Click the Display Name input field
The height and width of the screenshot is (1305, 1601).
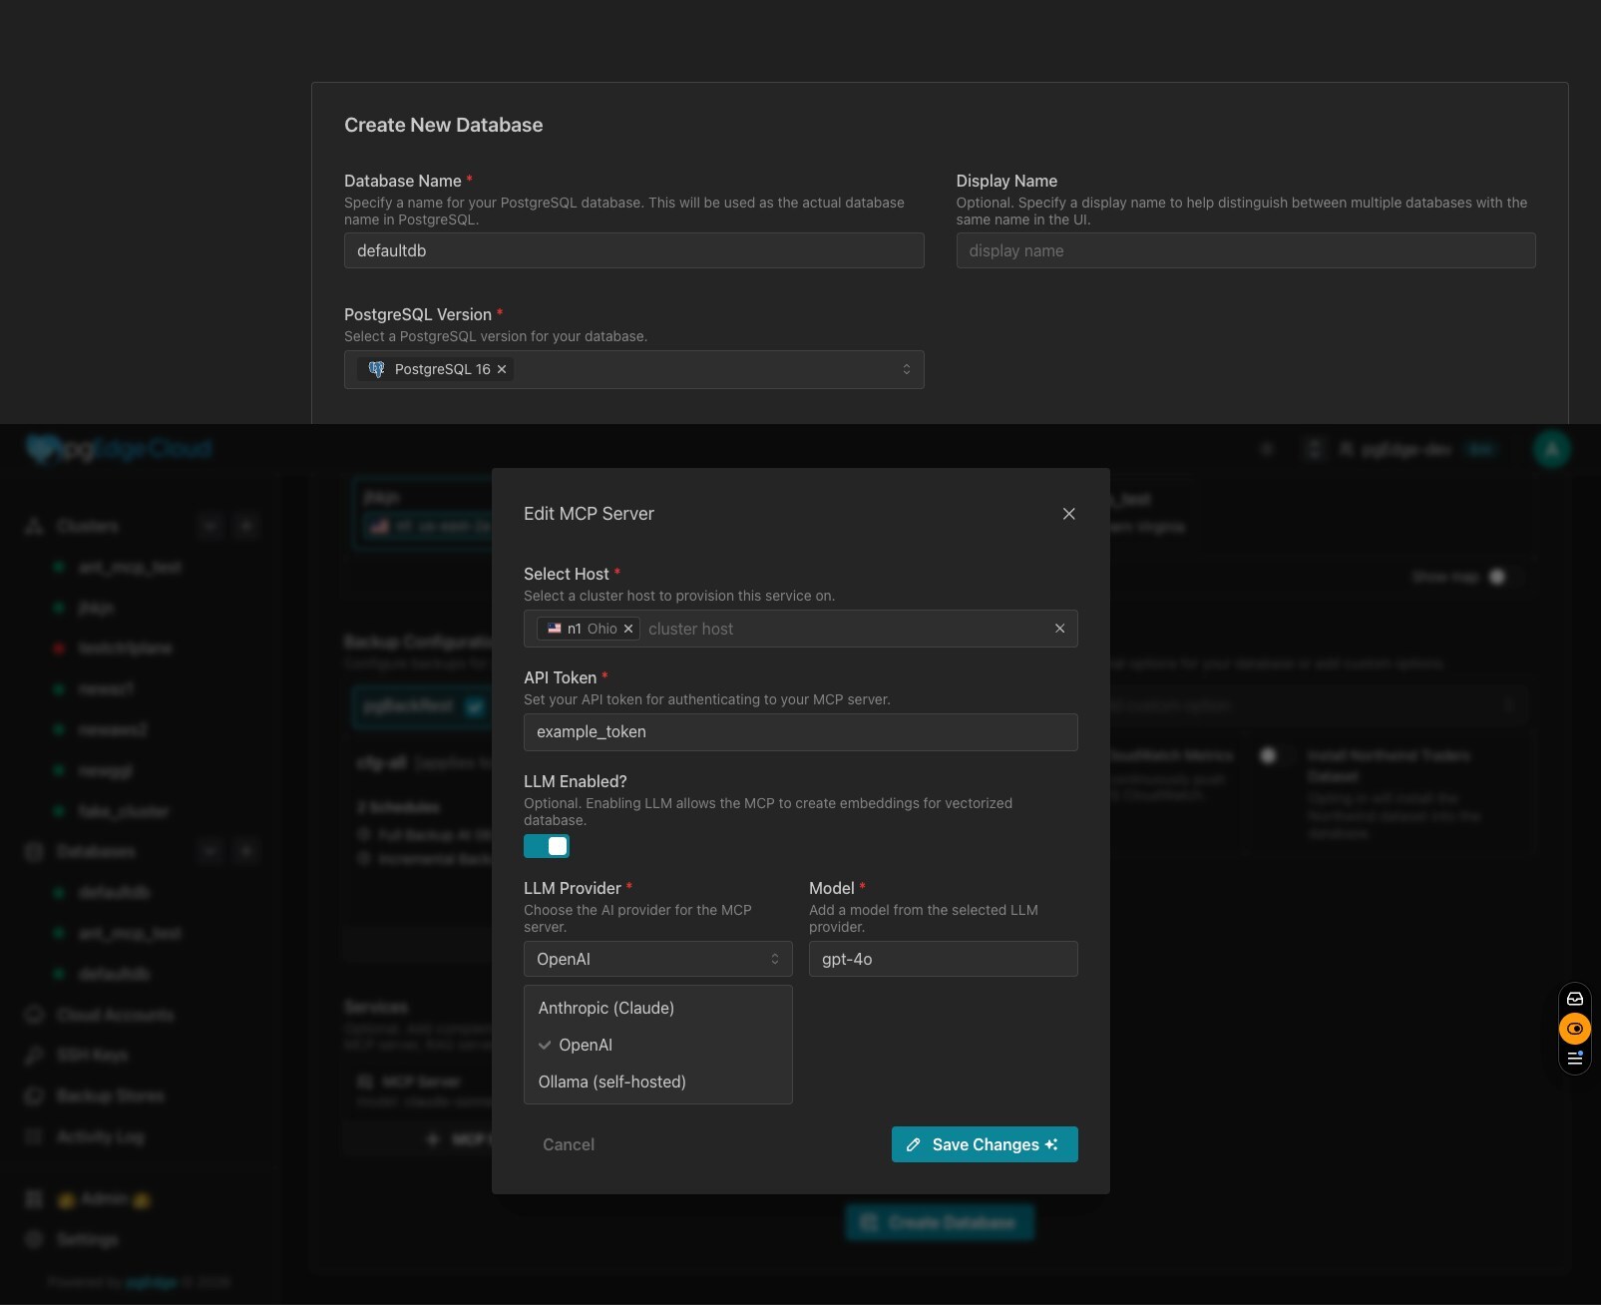[x=1245, y=250]
